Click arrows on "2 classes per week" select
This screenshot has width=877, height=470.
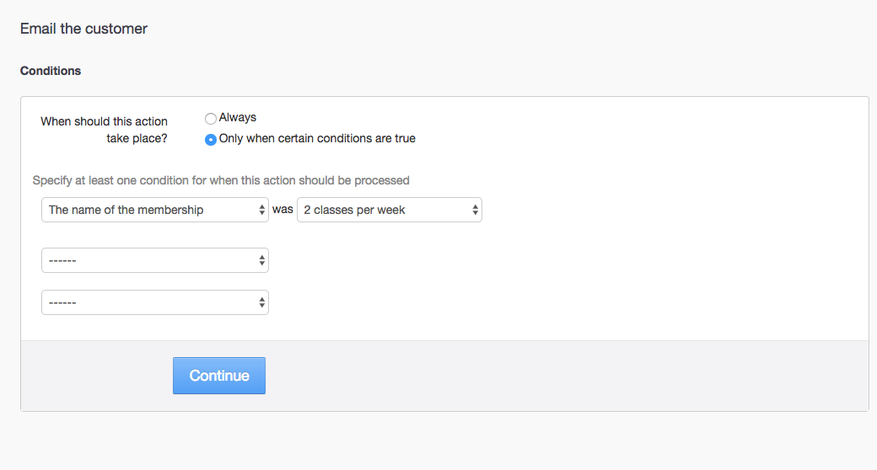pyautogui.click(x=475, y=210)
